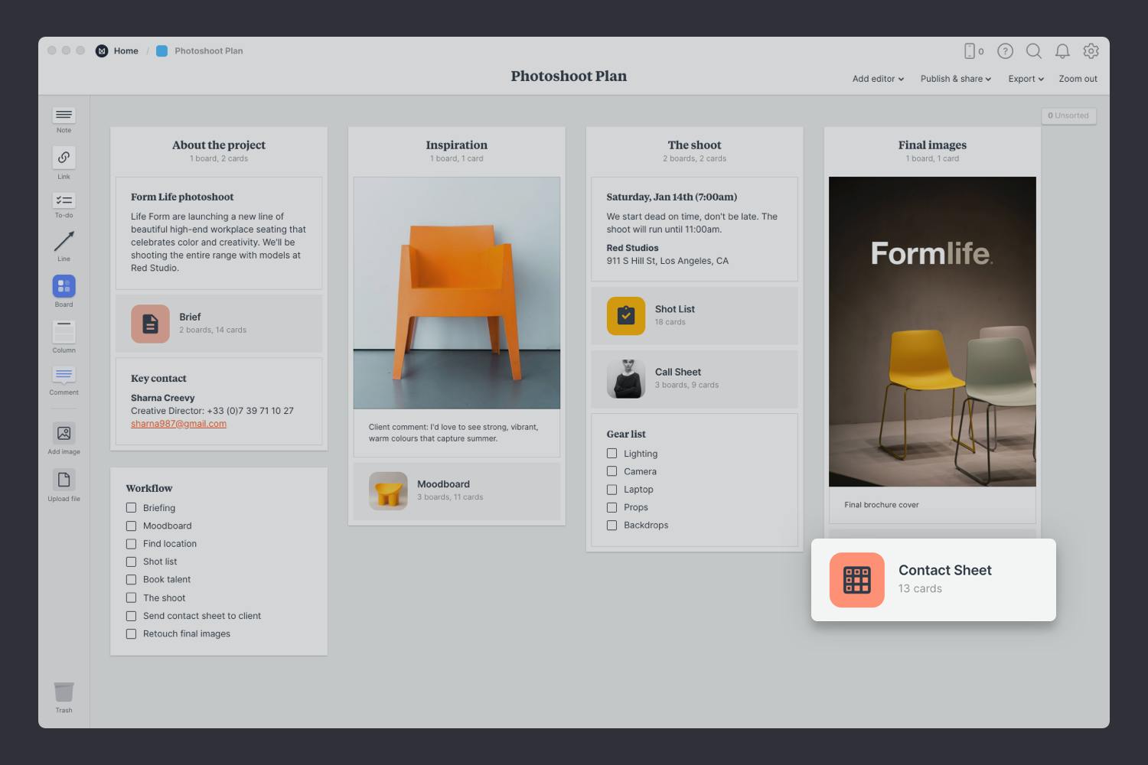Choose the To-do list tool
The width and height of the screenshot is (1148, 765).
(64, 201)
